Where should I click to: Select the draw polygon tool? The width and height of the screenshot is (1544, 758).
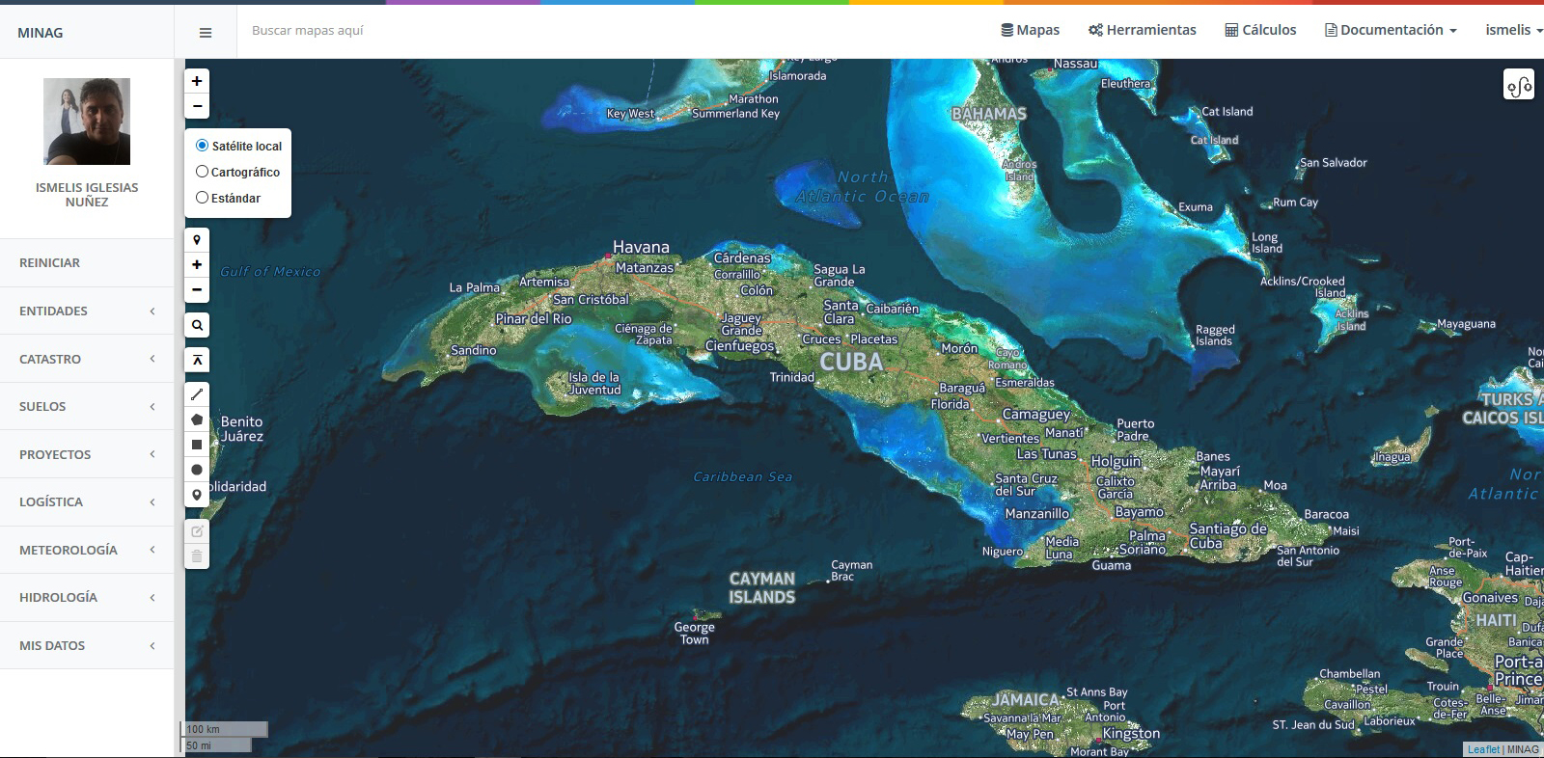(197, 420)
